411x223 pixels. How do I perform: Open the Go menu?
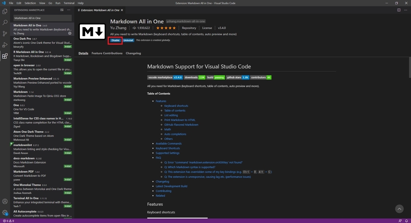tap(50, 3)
